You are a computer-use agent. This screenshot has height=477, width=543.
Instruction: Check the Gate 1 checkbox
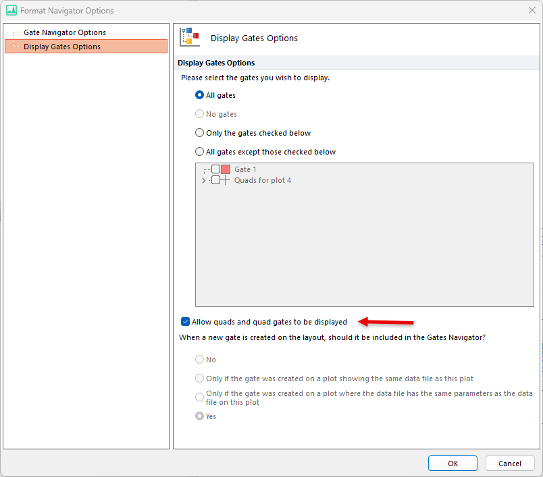click(x=215, y=169)
